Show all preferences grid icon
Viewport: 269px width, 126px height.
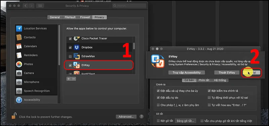point(40,6)
